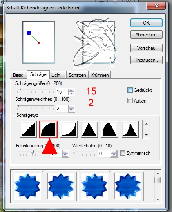172x212 pixels.
Task: Select the concave-left peak bevel type
Action: click(130, 129)
